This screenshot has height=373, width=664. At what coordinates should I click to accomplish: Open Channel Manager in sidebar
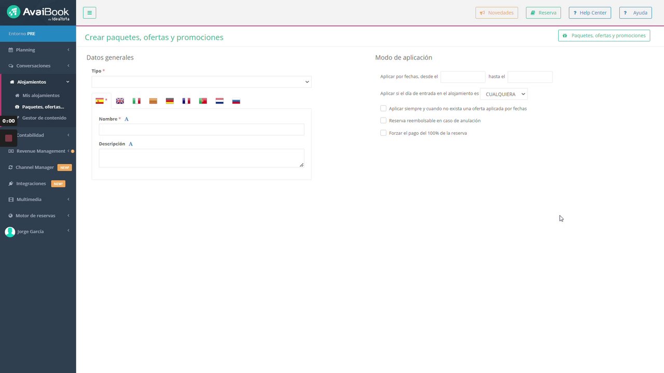pos(35,167)
